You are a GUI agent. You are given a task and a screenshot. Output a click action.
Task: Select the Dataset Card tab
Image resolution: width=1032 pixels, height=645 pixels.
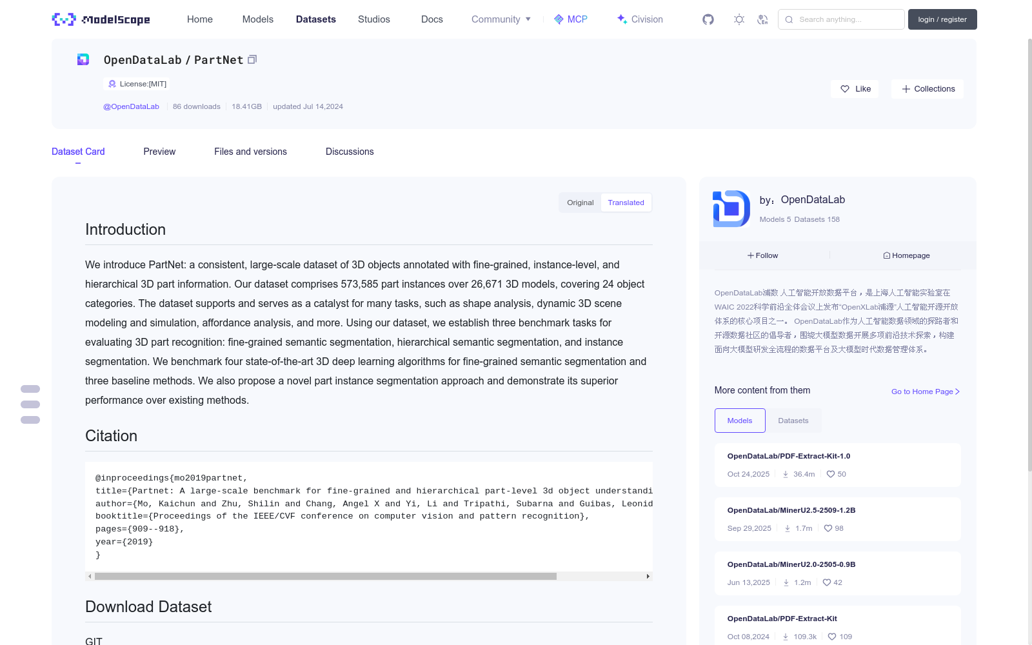point(78,152)
